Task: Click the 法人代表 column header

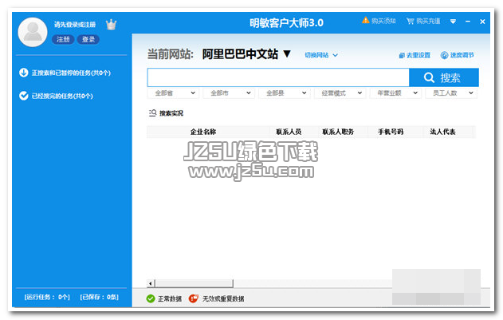Action: [442, 132]
